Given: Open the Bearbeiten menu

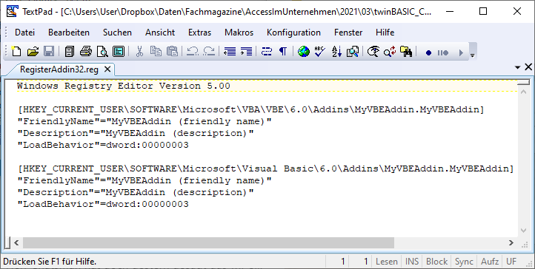Looking at the screenshot, I should [x=69, y=33].
